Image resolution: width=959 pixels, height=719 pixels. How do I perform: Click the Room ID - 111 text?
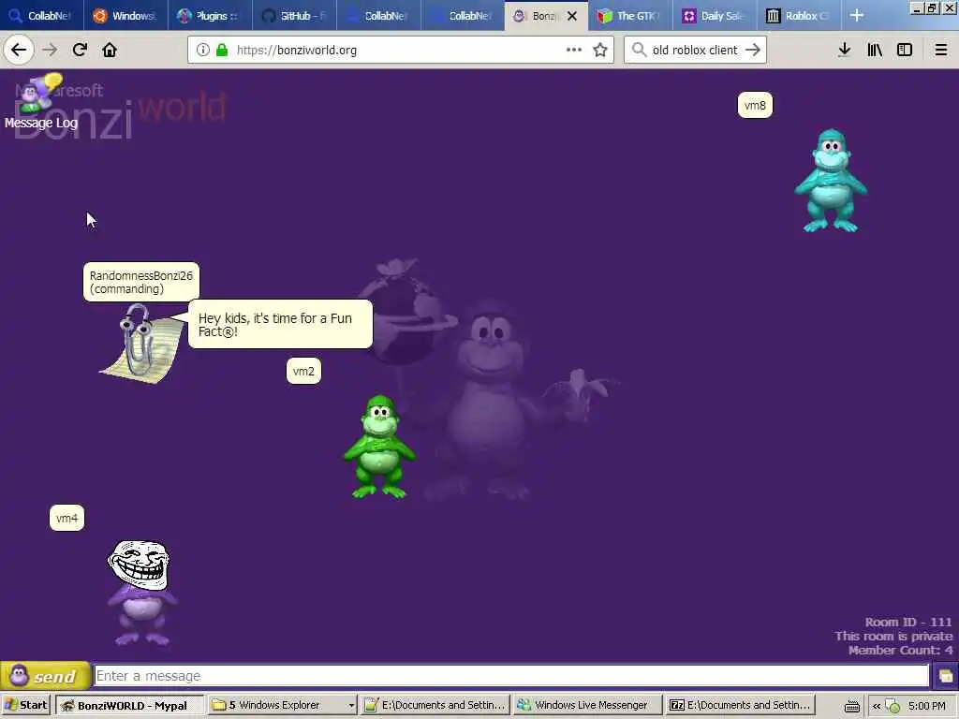pos(908,622)
